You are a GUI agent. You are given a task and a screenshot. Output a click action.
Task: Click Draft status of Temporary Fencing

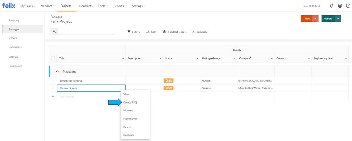169,80
